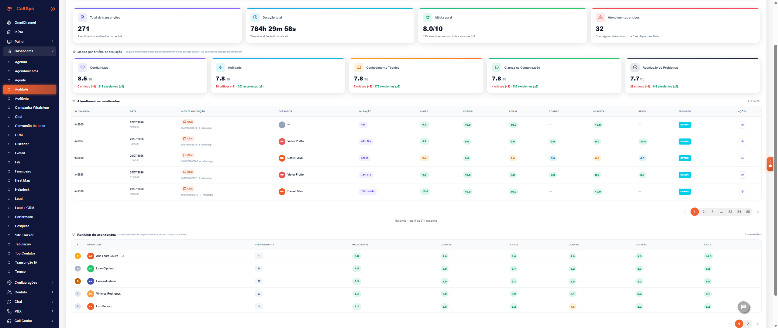Go to page 55 of atendimentos
This screenshot has height=328, width=778.
click(748, 212)
